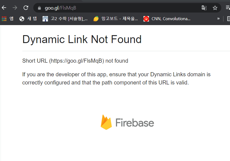Reload the current page
This screenshot has height=161, width=230.
coord(26,8)
